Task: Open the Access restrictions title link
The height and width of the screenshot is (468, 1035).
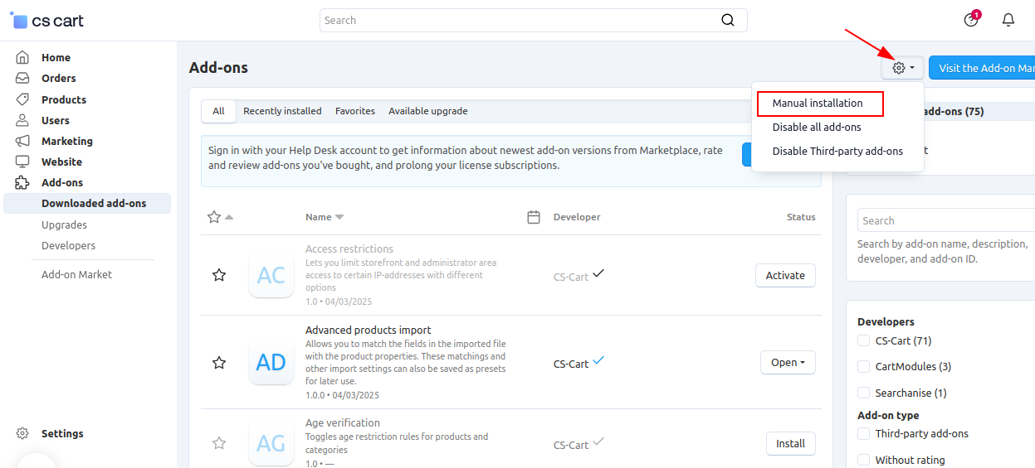Action: 349,248
